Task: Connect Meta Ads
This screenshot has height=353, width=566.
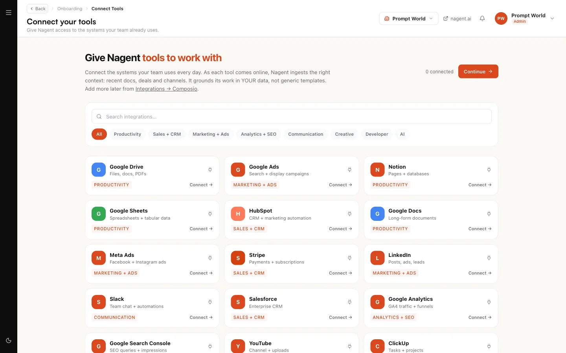Action: [201, 273]
